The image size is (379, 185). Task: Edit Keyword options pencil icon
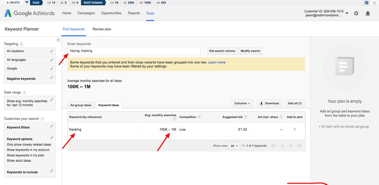point(52,138)
